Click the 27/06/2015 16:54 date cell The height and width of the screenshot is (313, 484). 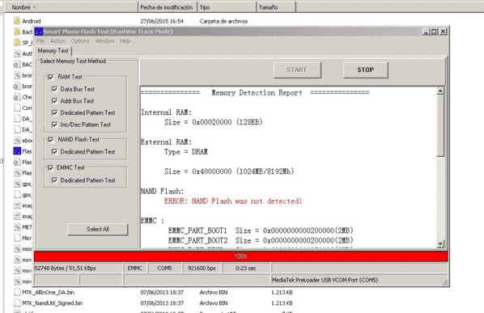click(x=162, y=21)
